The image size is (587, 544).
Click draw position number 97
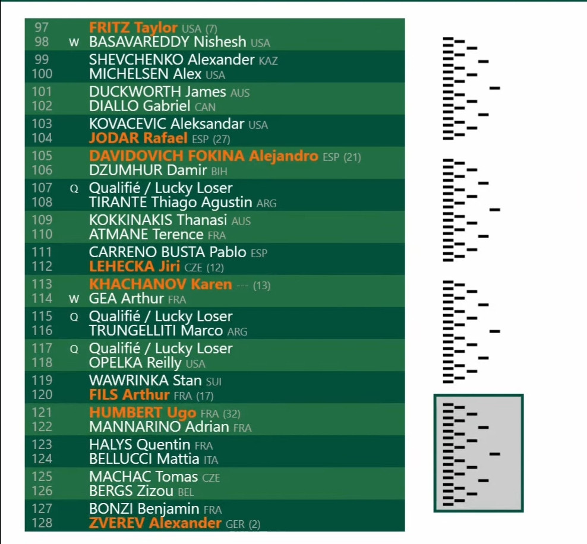click(x=42, y=28)
